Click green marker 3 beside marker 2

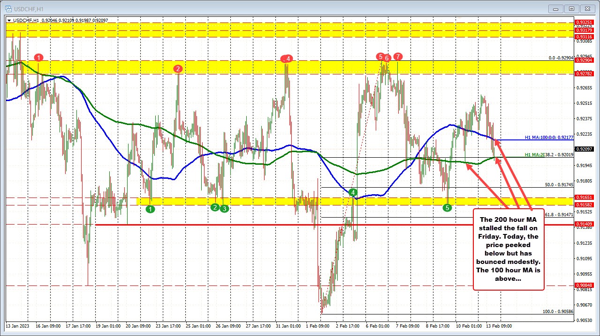point(223,209)
